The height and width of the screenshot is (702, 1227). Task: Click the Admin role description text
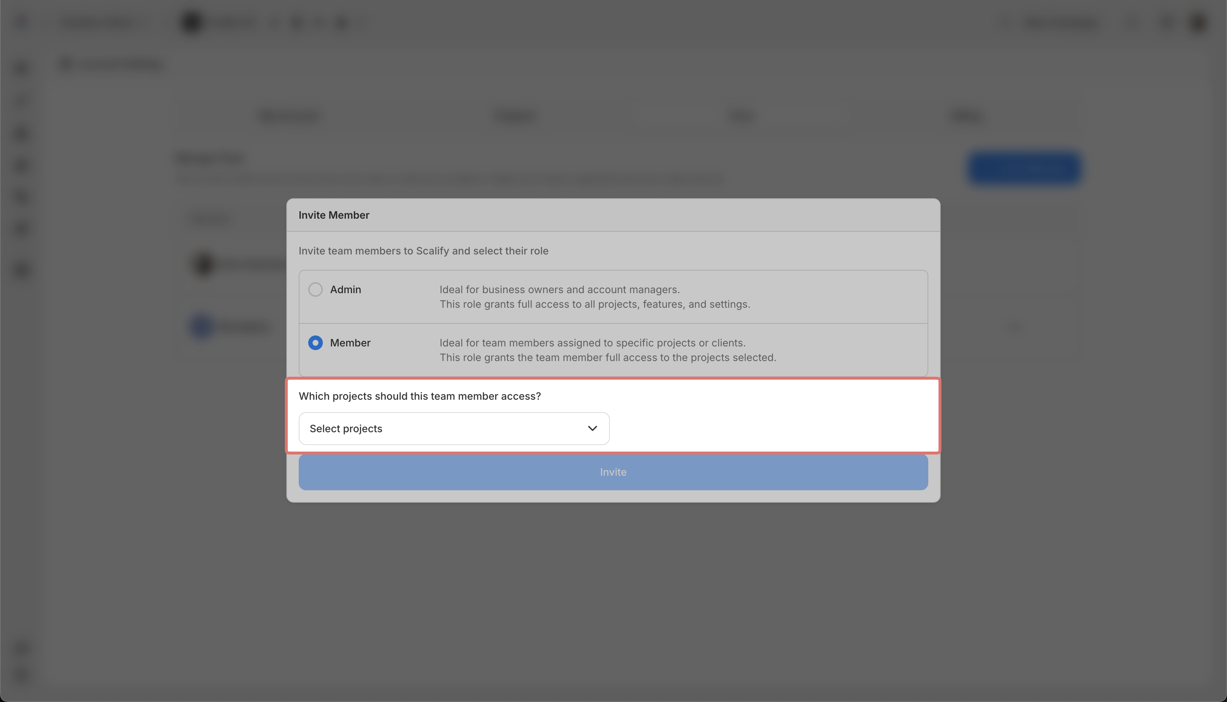(594, 297)
